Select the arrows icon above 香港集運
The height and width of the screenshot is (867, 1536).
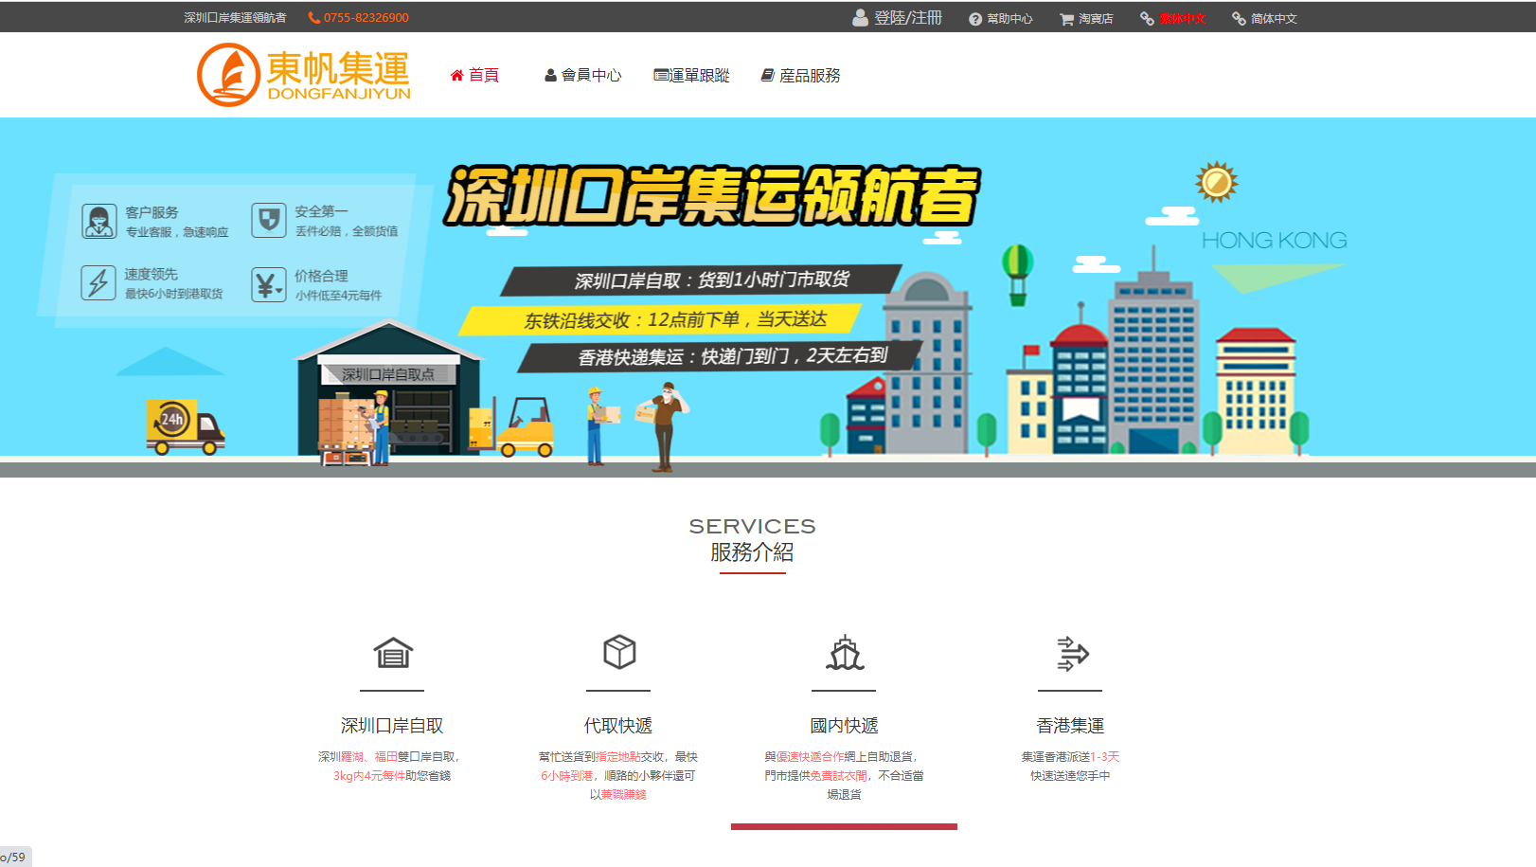pyautogui.click(x=1071, y=651)
